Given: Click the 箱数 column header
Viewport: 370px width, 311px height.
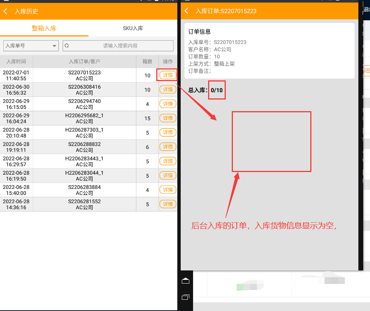Looking at the screenshot, I should tap(147, 62).
